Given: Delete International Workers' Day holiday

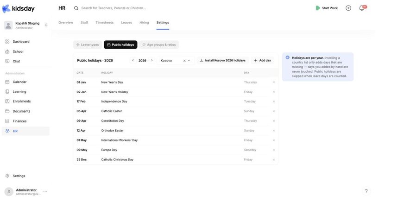Looking at the screenshot, I should [x=274, y=140].
